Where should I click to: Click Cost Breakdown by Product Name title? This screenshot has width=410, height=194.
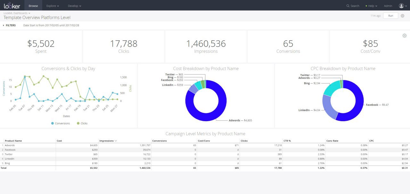(206, 69)
